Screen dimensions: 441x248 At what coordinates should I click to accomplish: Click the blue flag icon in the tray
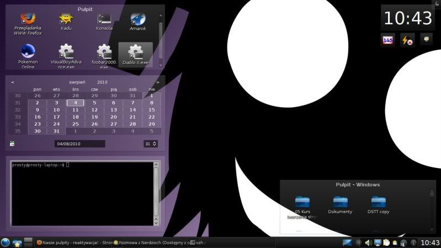click(347, 242)
